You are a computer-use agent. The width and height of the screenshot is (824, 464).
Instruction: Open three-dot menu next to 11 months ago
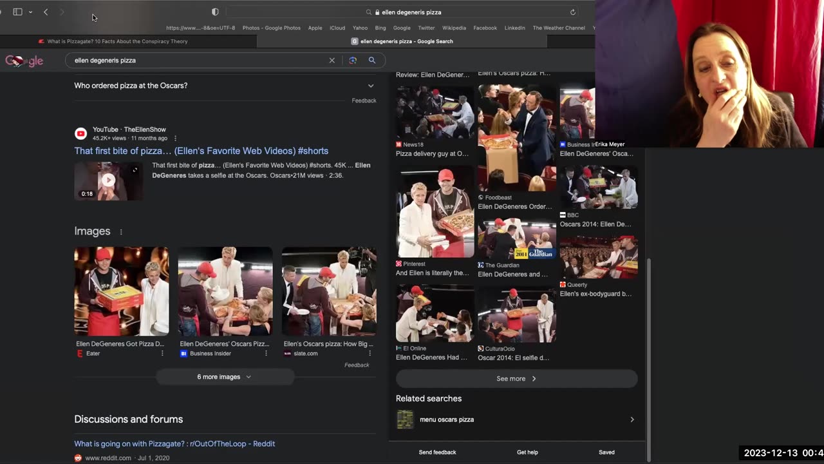(175, 138)
